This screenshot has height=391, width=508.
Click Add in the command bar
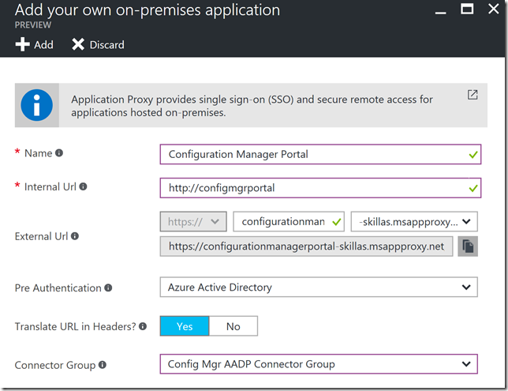click(35, 45)
